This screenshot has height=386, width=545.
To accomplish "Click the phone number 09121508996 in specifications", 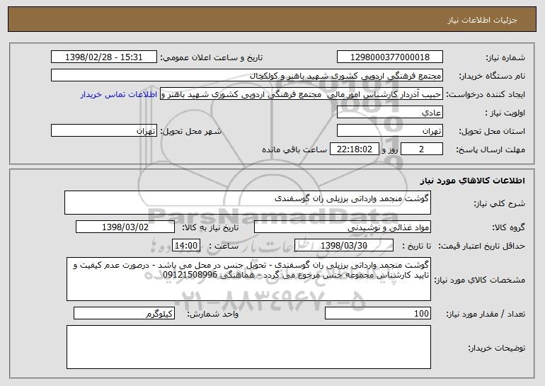I will [x=190, y=275].
